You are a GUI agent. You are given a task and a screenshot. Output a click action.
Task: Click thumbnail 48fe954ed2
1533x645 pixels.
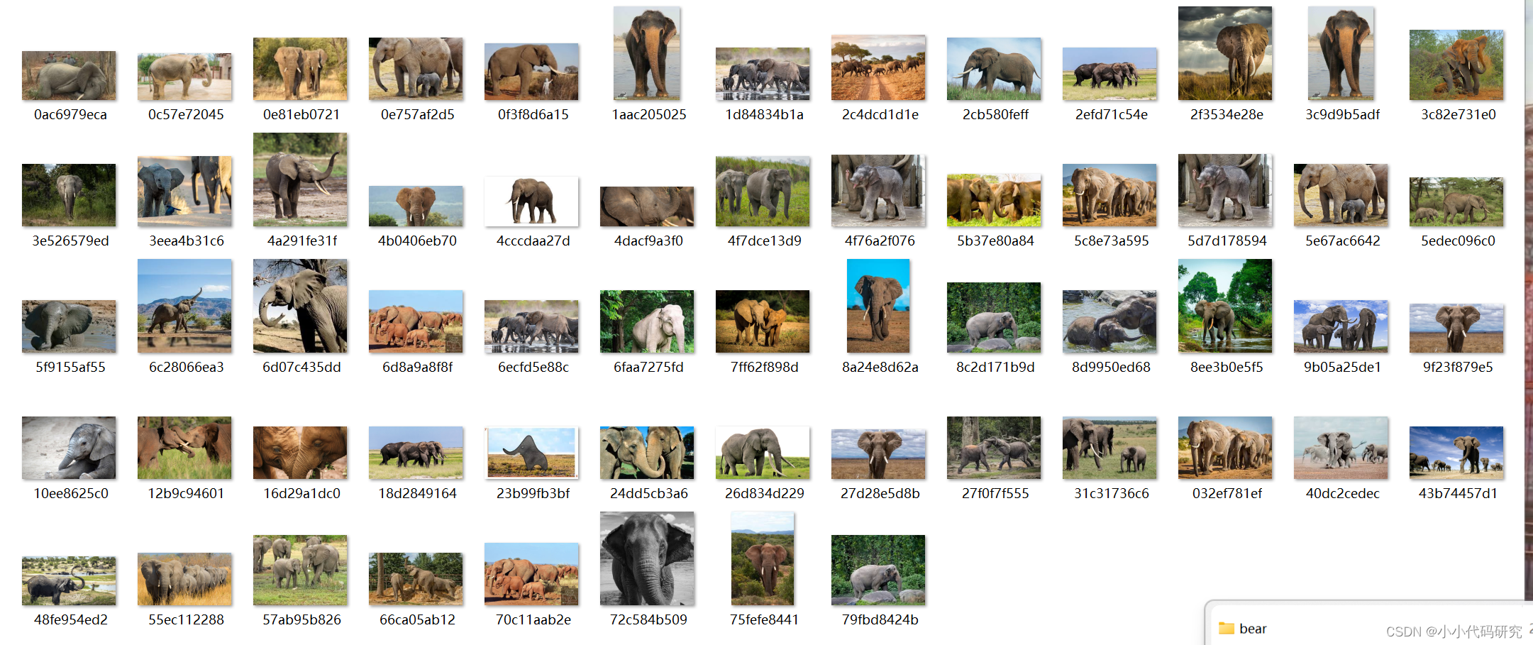tap(69, 580)
